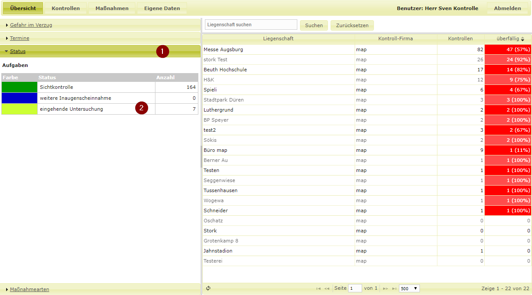Viewport: 532px width, 295px height.
Task: Click the Zurücksetzen button
Action: tap(352, 25)
